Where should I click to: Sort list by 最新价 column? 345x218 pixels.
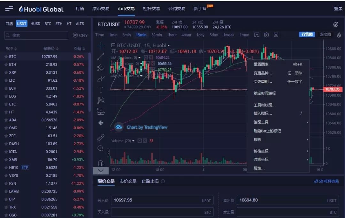pyautogui.click(x=51, y=49)
